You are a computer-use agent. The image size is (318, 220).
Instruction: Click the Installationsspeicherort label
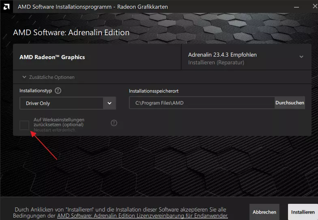pos(154,91)
